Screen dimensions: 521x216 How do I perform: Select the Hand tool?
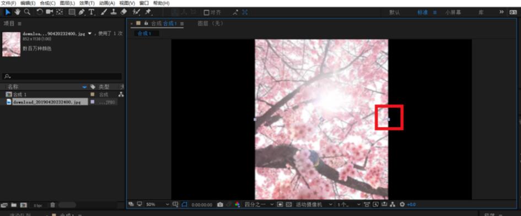pos(17,12)
